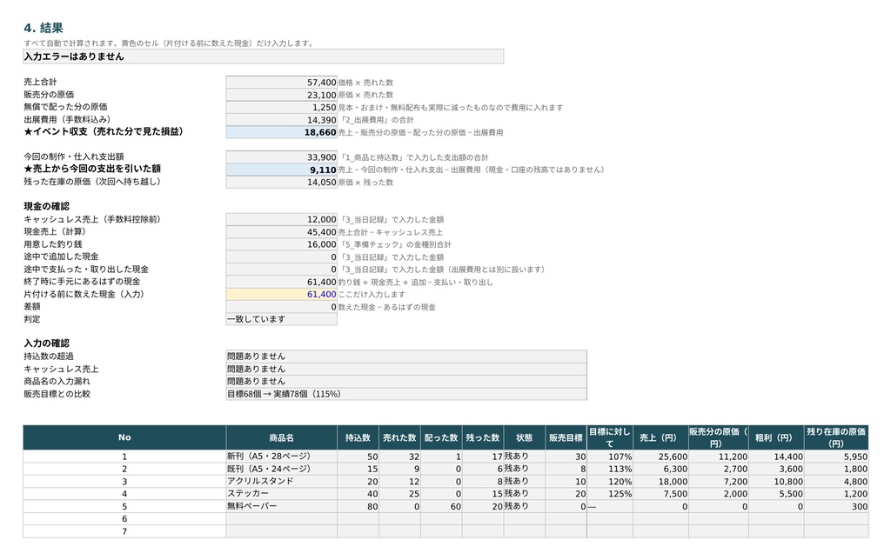Click the 107% goal ratio cell
Viewport: 891px width, 560px height.
coord(610,456)
